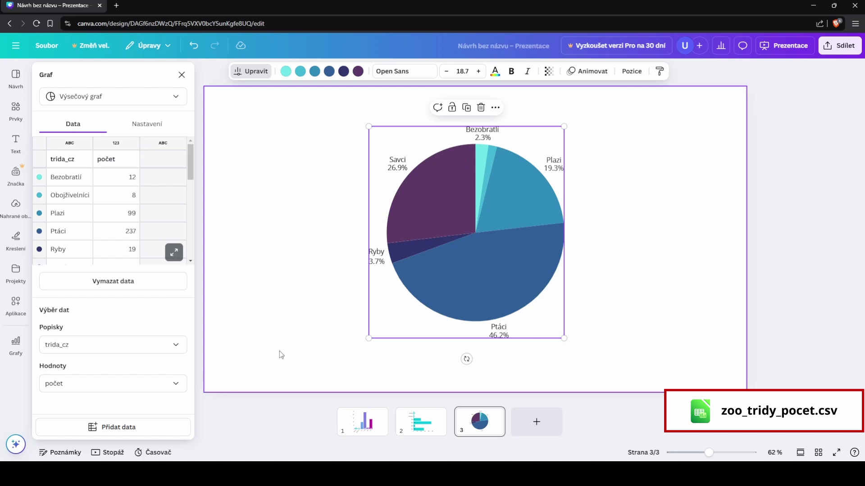
Task: Open the comments speech bubble in header
Action: [x=743, y=45]
